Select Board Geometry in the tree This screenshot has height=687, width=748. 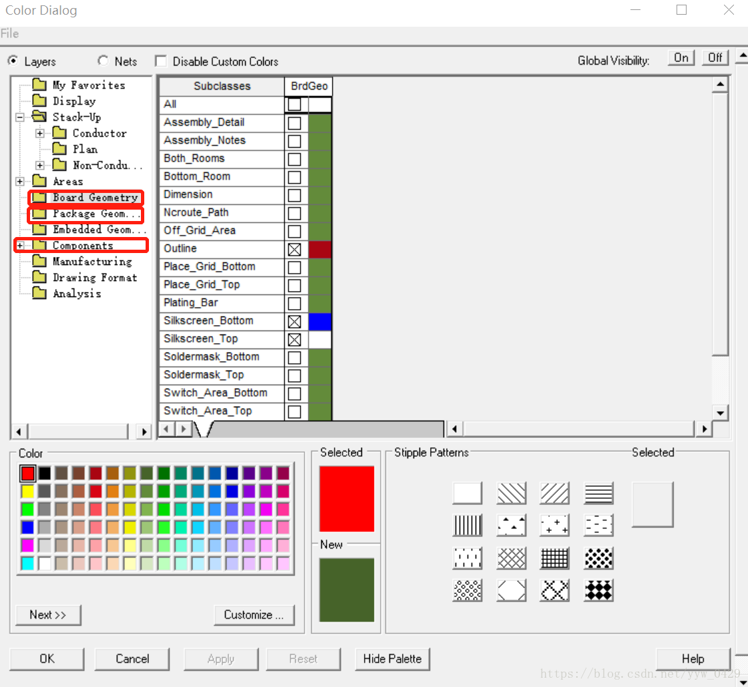pyautogui.click(x=95, y=198)
